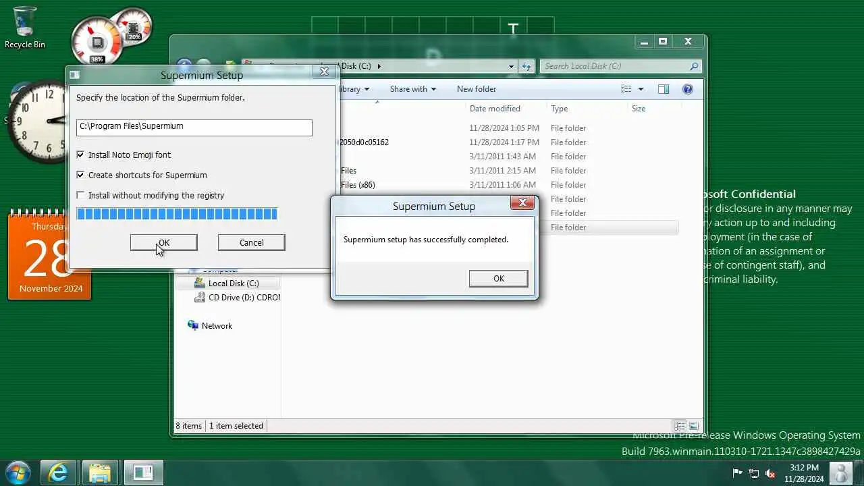Viewport: 864px width, 486px height.
Task: Click New folder in Explorer toolbar
Action: tap(476, 89)
